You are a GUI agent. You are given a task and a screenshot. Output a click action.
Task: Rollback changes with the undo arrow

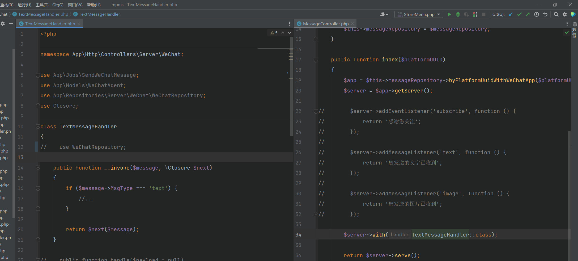[x=545, y=14]
